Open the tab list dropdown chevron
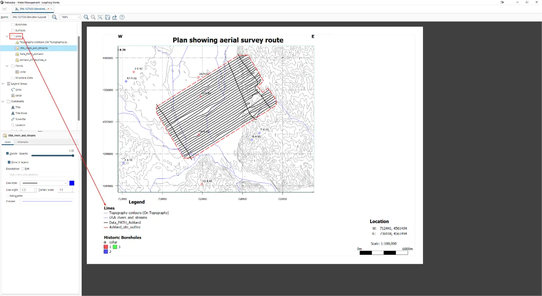Screen dimensions: 542x296 [4, 9]
